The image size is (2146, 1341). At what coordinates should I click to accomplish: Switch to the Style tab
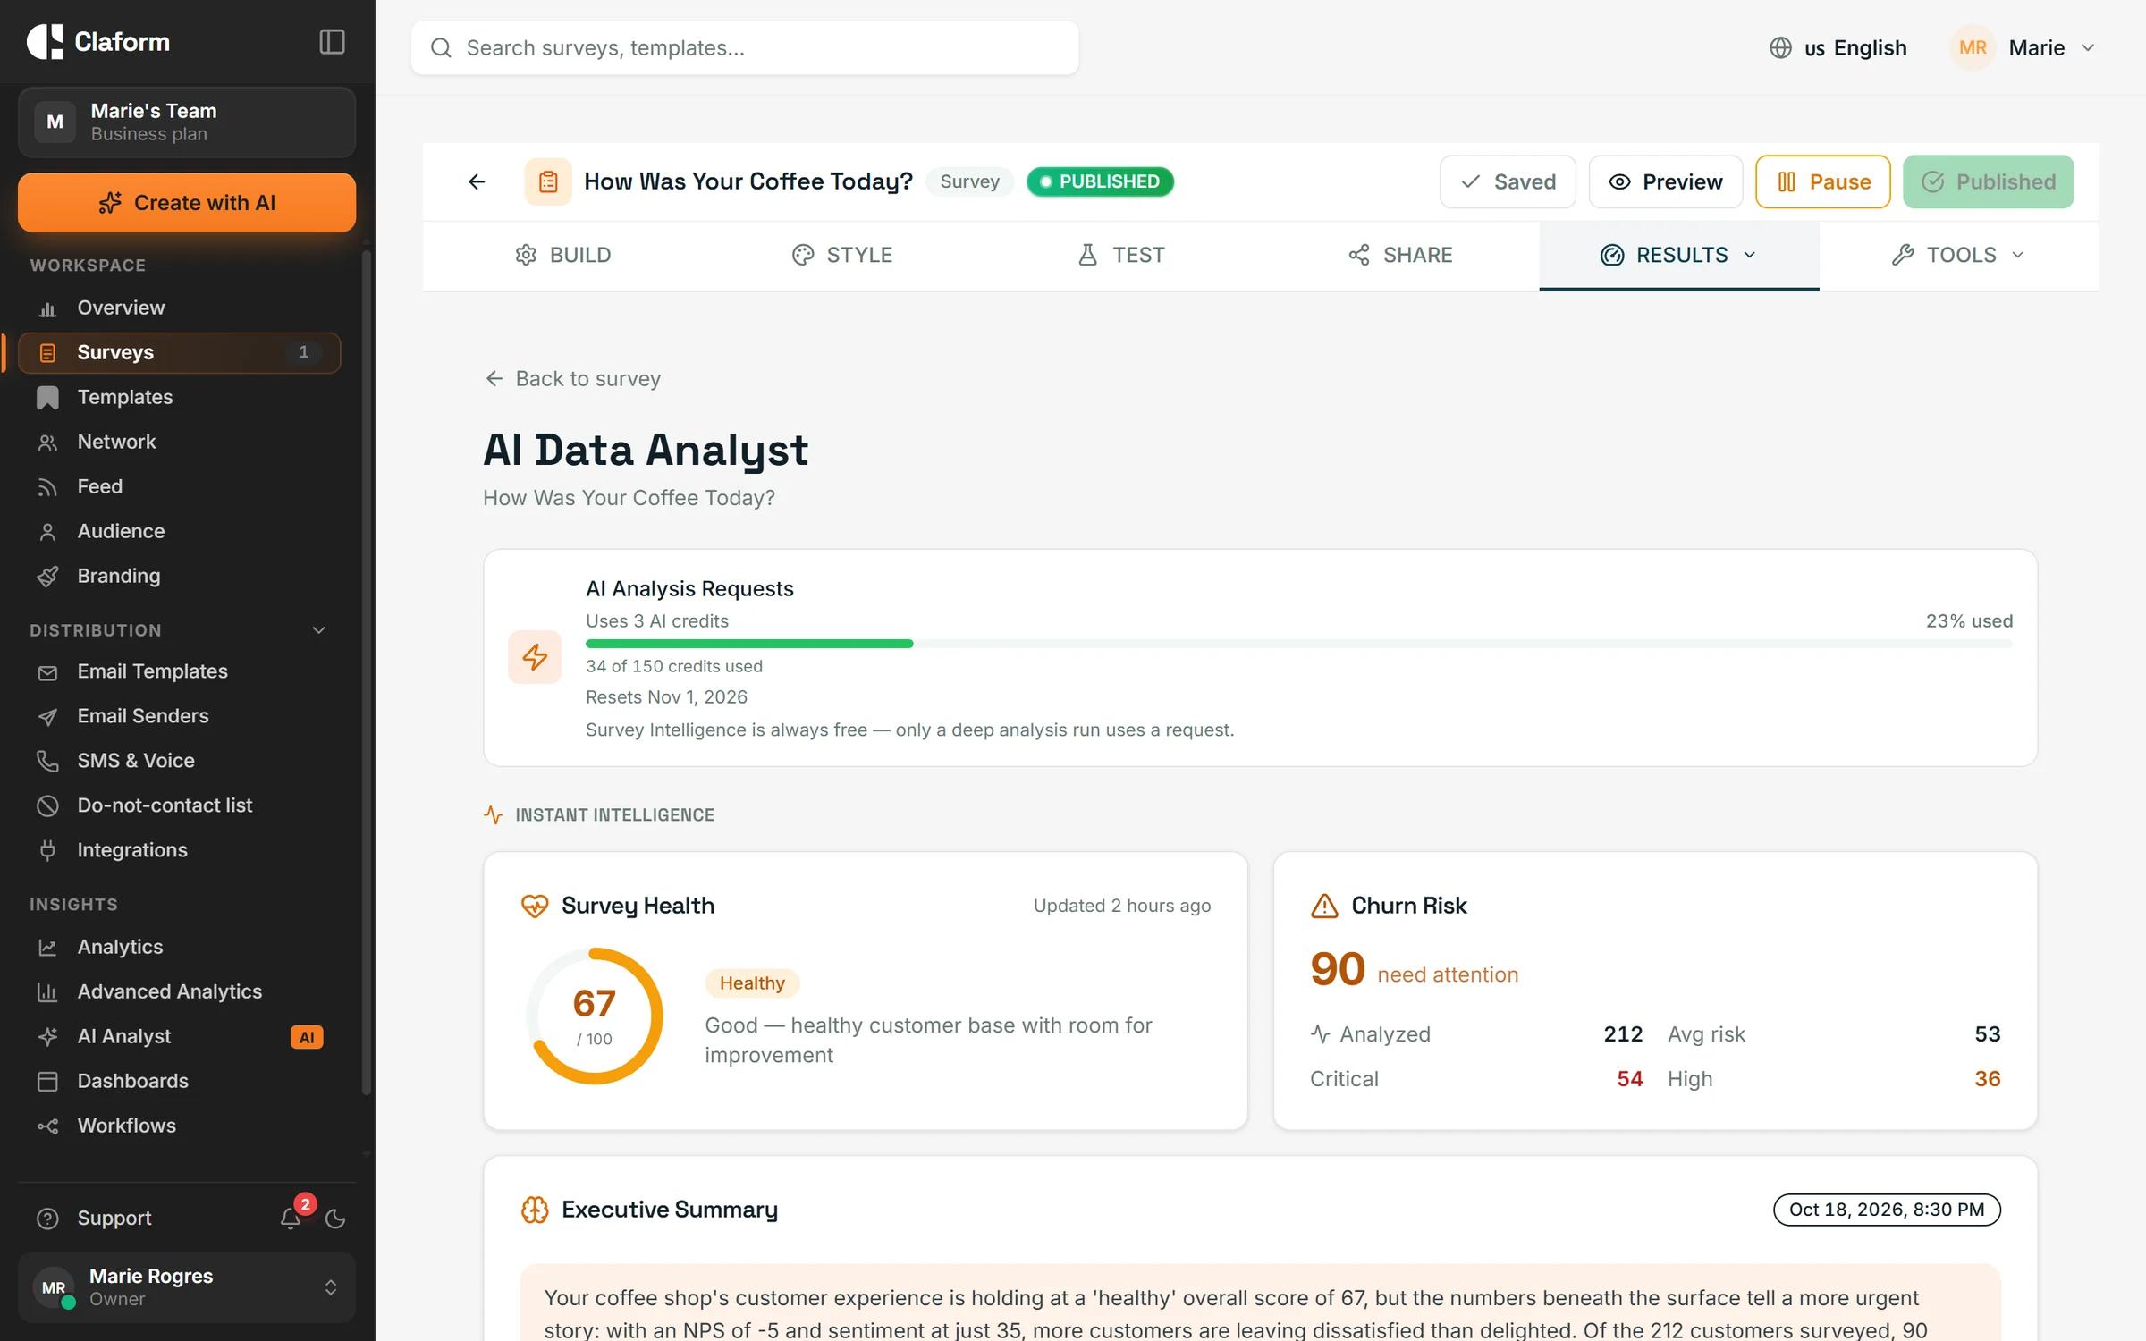841,256
